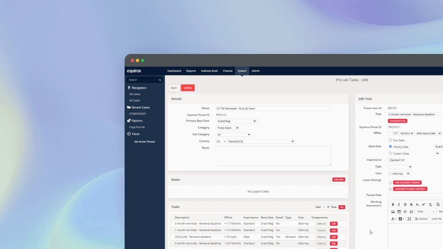Click the Navigation icon in the sidebar
The width and height of the screenshot is (443, 249).
[129, 88]
